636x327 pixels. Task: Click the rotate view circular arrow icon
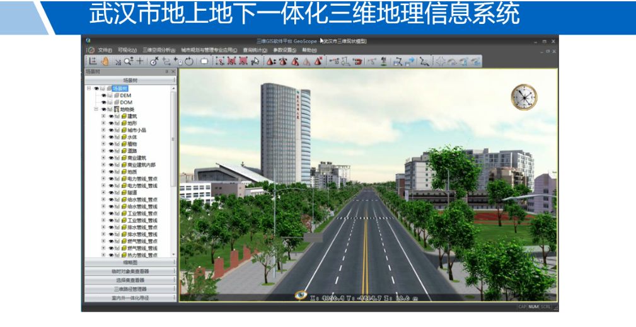pos(188,61)
